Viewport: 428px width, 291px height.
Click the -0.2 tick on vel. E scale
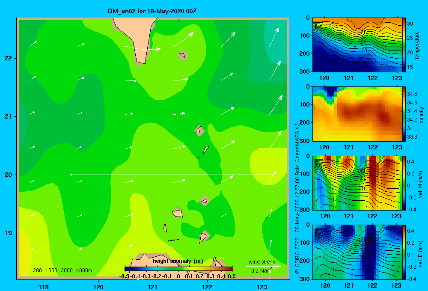pyautogui.click(x=411, y=267)
